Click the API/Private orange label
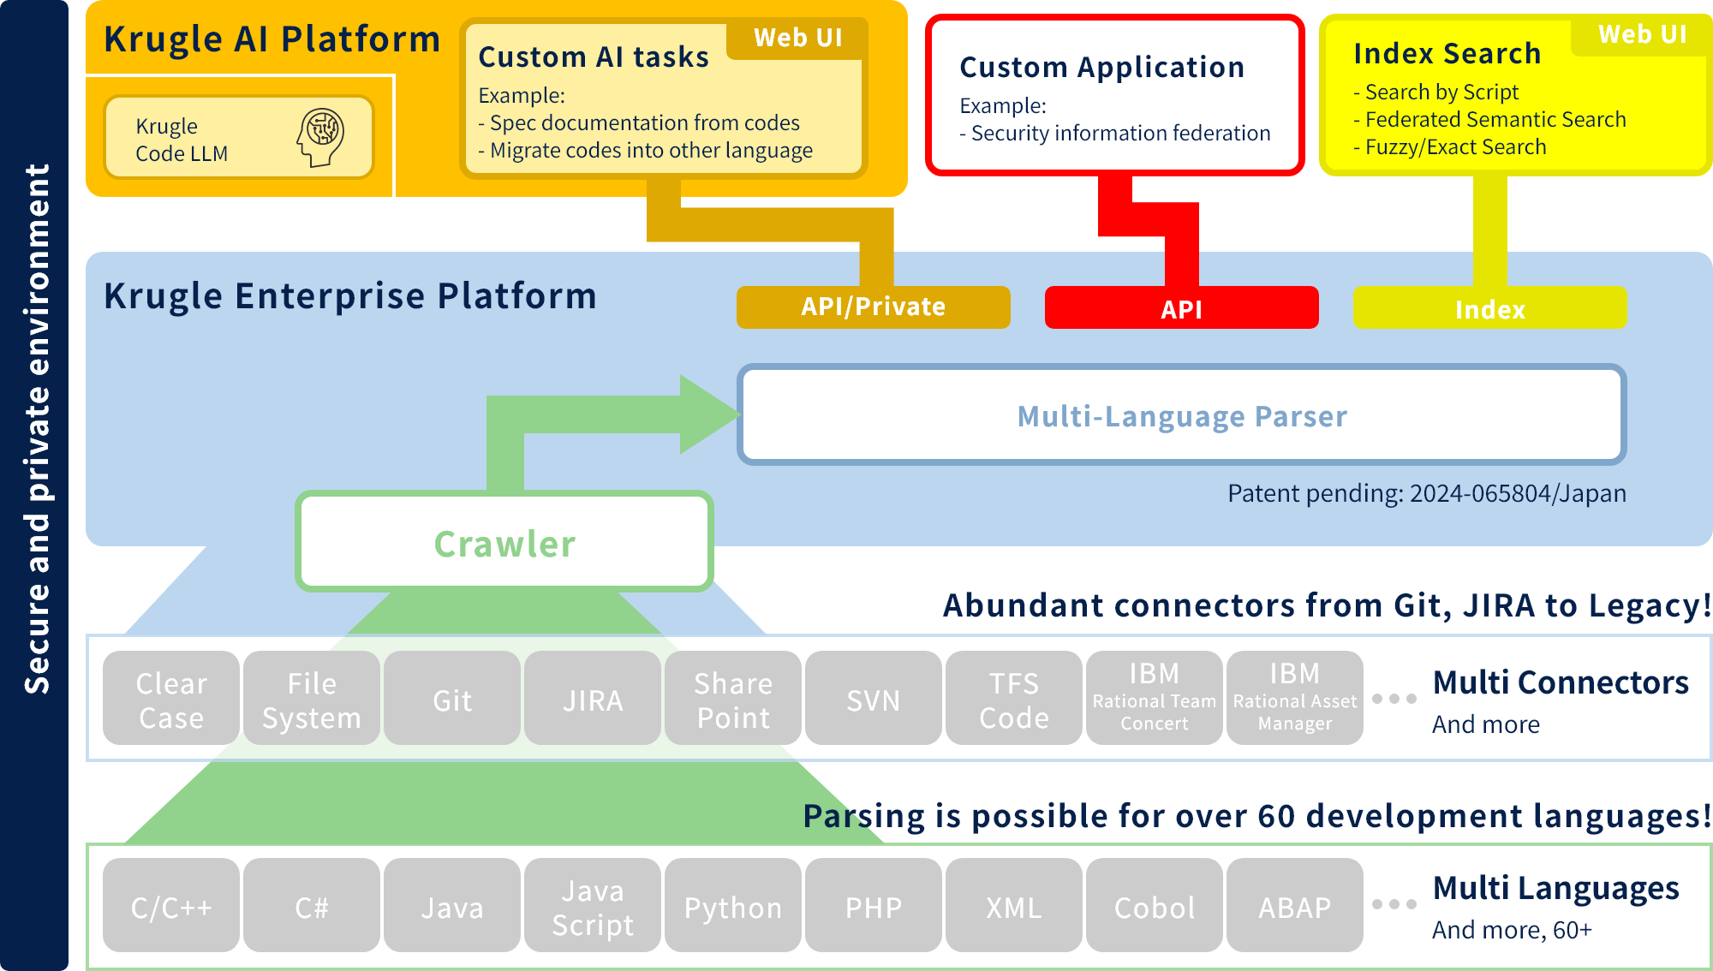Viewport: 1713px width, 971px height. pos(873,307)
